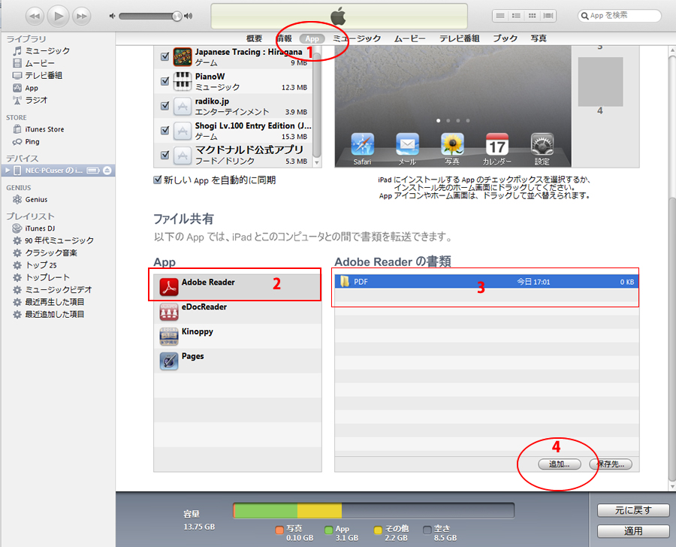Select the ミュージックビデオ playlist
The width and height of the screenshot is (676, 547).
52,289
